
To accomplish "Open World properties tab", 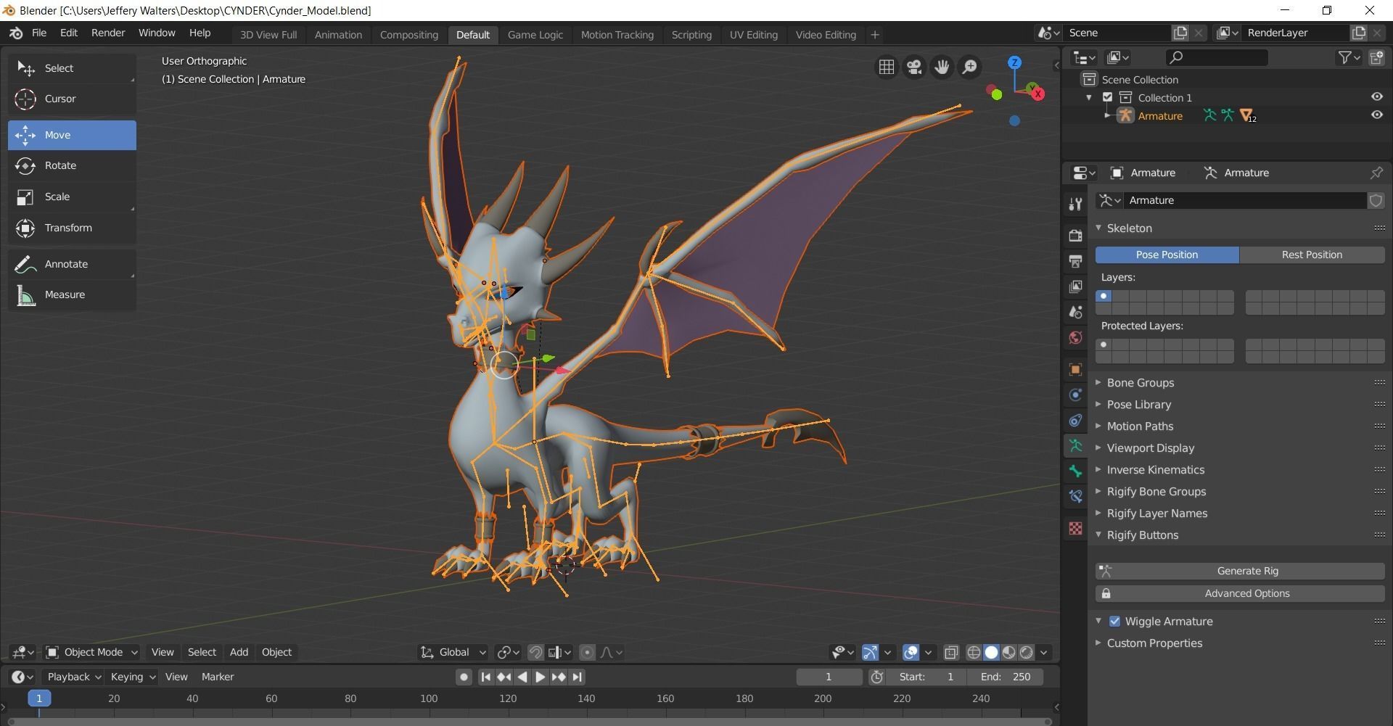I will click(1075, 337).
